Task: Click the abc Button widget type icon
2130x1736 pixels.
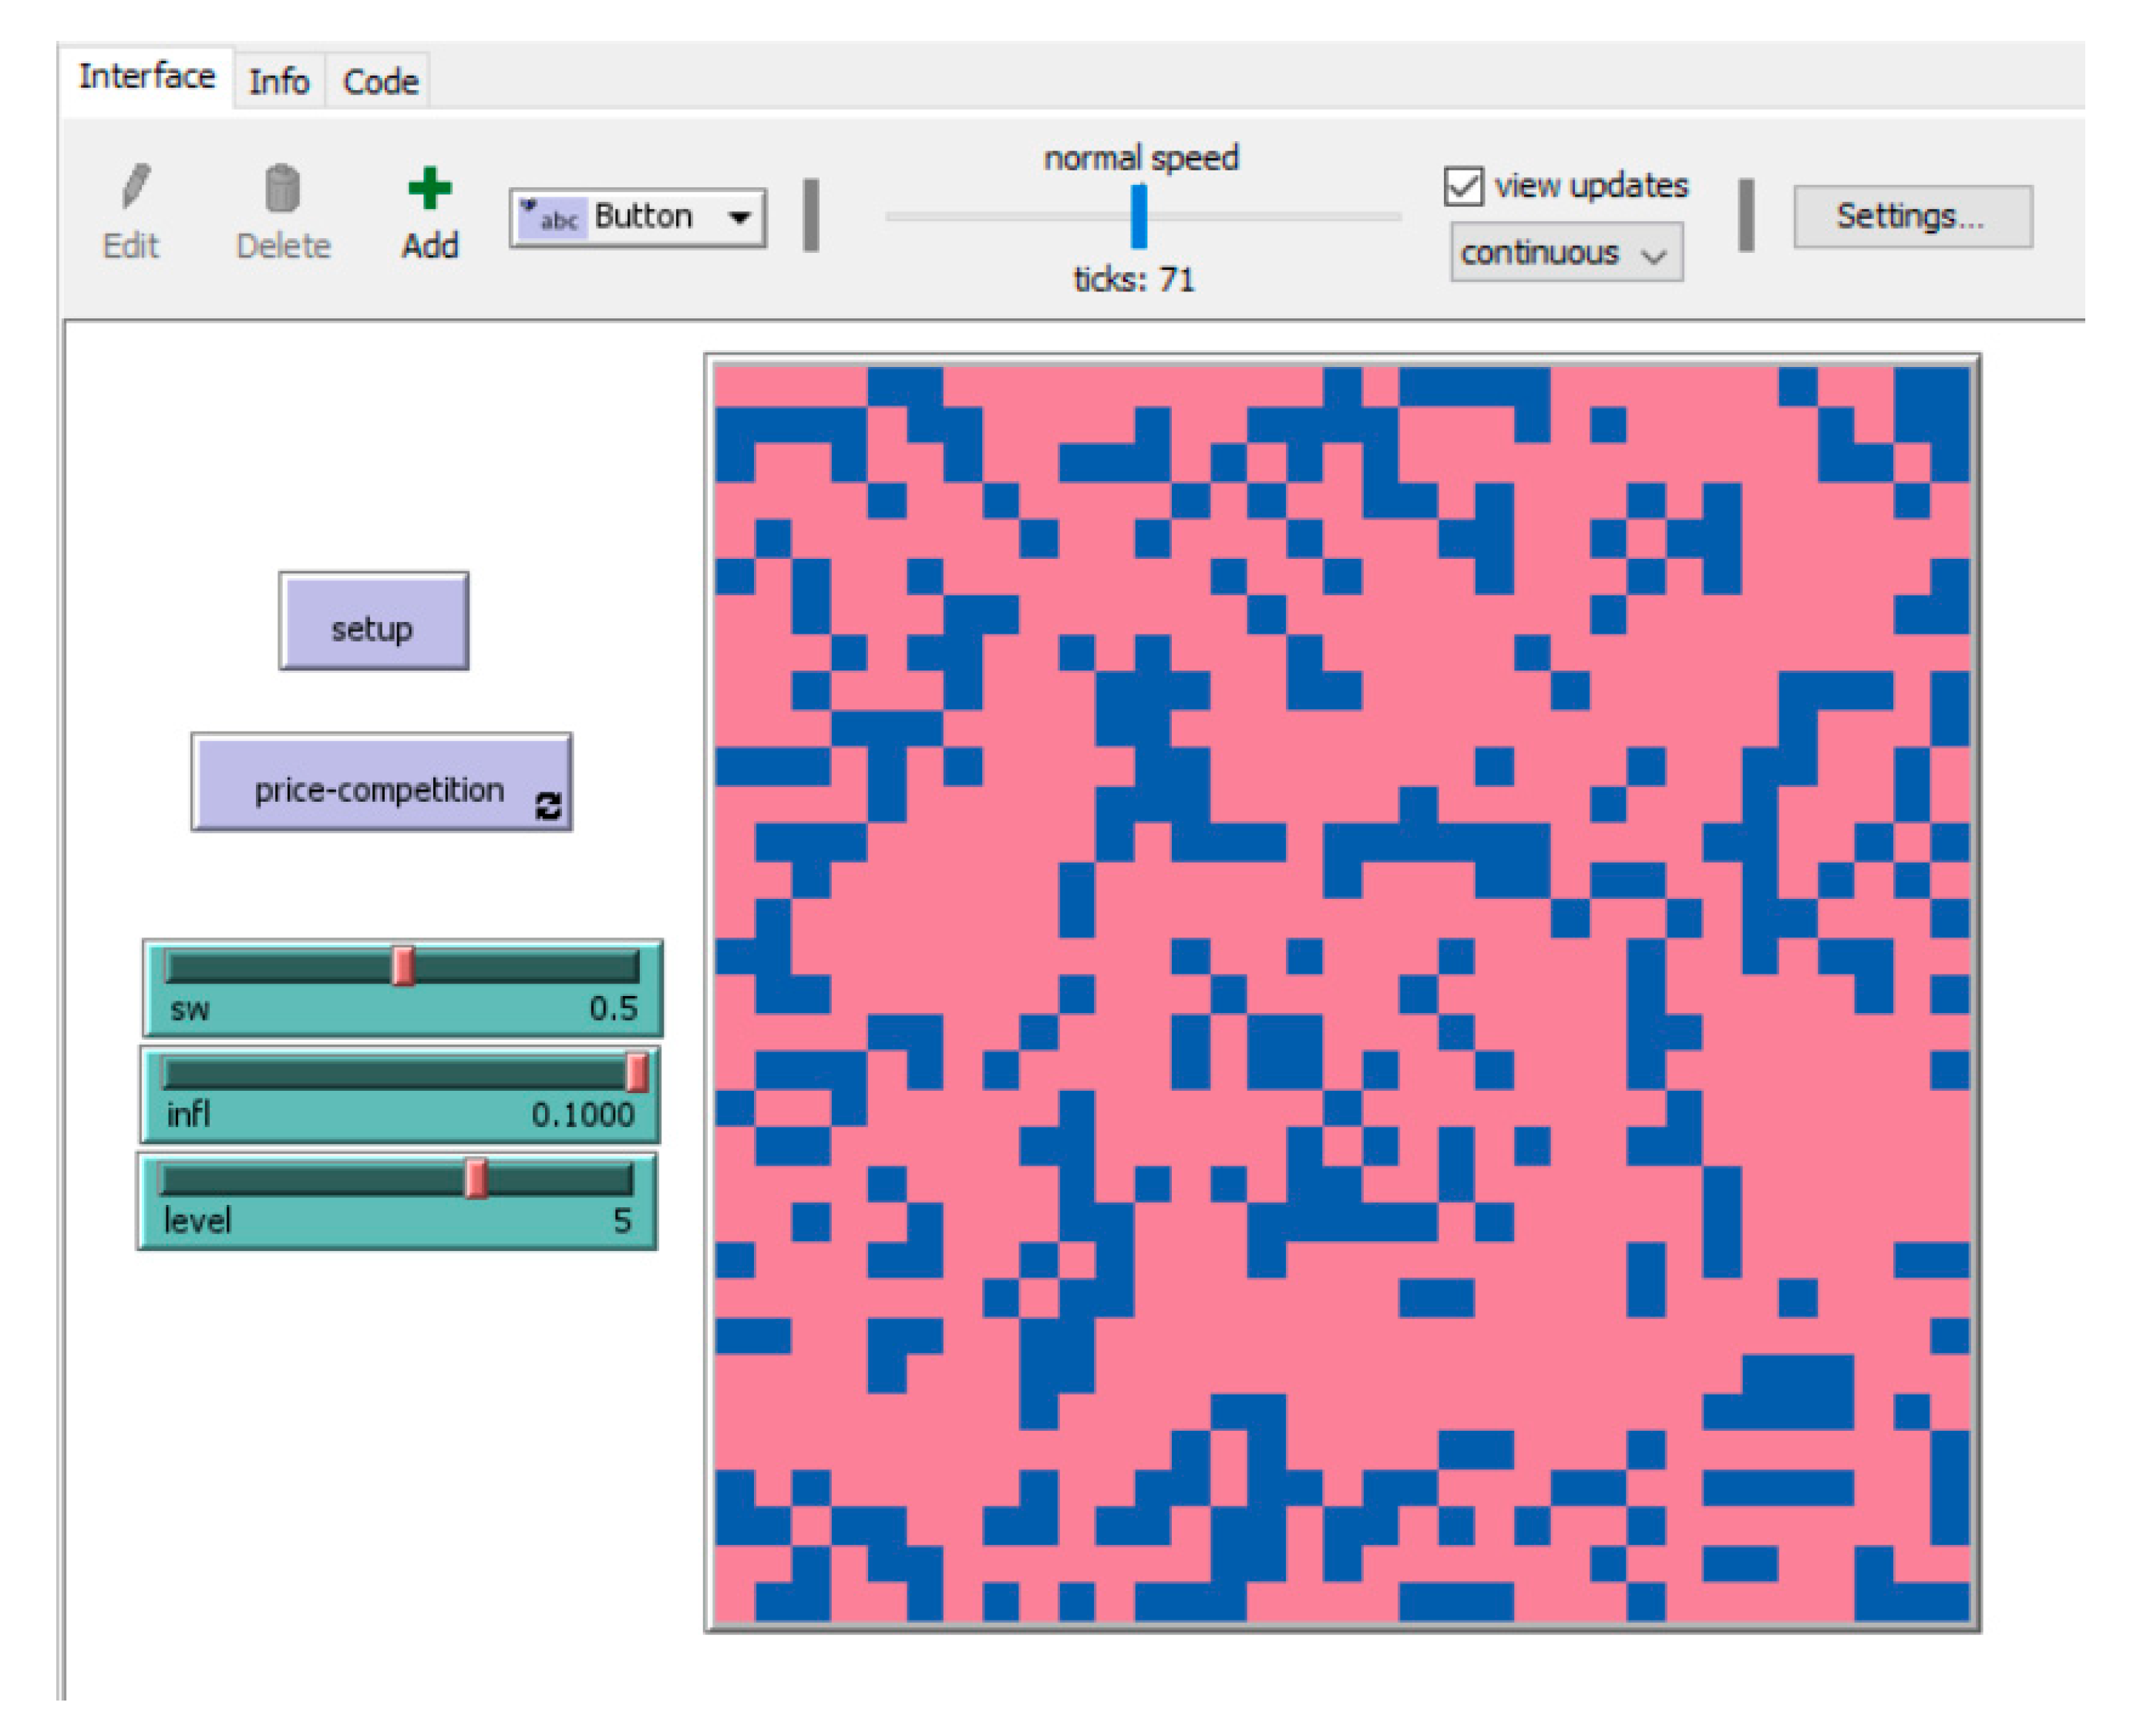Action: coord(552,217)
